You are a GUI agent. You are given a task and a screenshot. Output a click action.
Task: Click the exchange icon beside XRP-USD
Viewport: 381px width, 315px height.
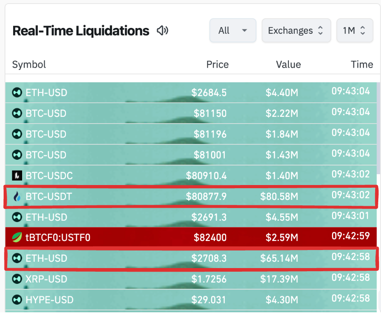point(17,279)
